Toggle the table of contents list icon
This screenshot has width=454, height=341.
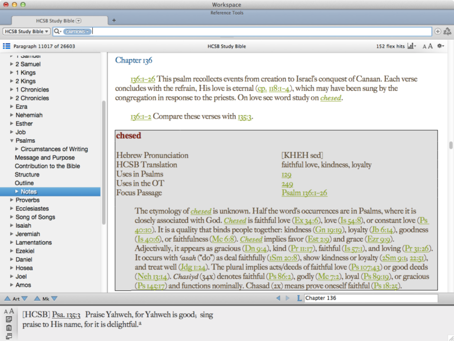[7, 45]
